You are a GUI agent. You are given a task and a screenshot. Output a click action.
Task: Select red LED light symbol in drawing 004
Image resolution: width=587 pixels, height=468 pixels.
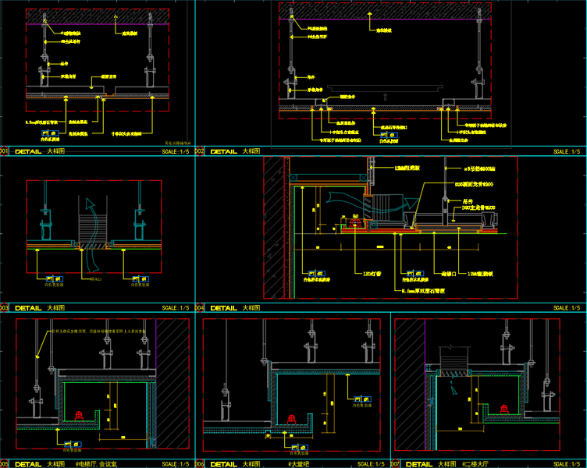(x=355, y=223)
